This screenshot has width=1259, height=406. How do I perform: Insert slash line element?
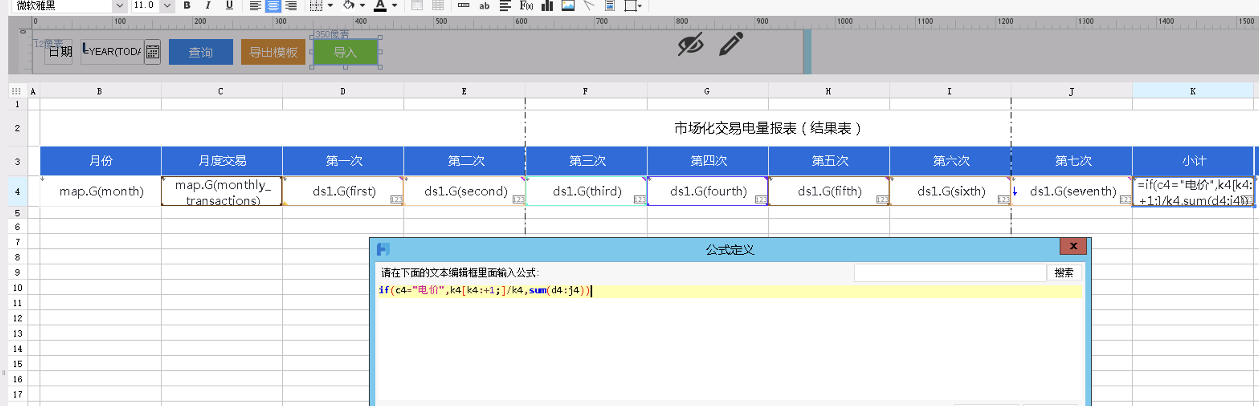click(589, 5)
